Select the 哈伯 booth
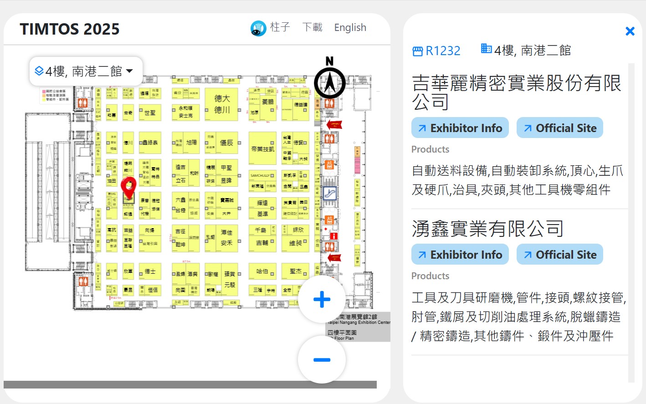This screenshot has height=404, width=646. tap(262, 271)
